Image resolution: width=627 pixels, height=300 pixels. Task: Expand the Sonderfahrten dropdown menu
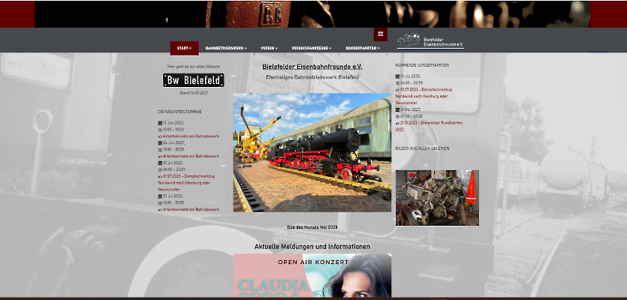pyautogui.click(x=363, y=48)
